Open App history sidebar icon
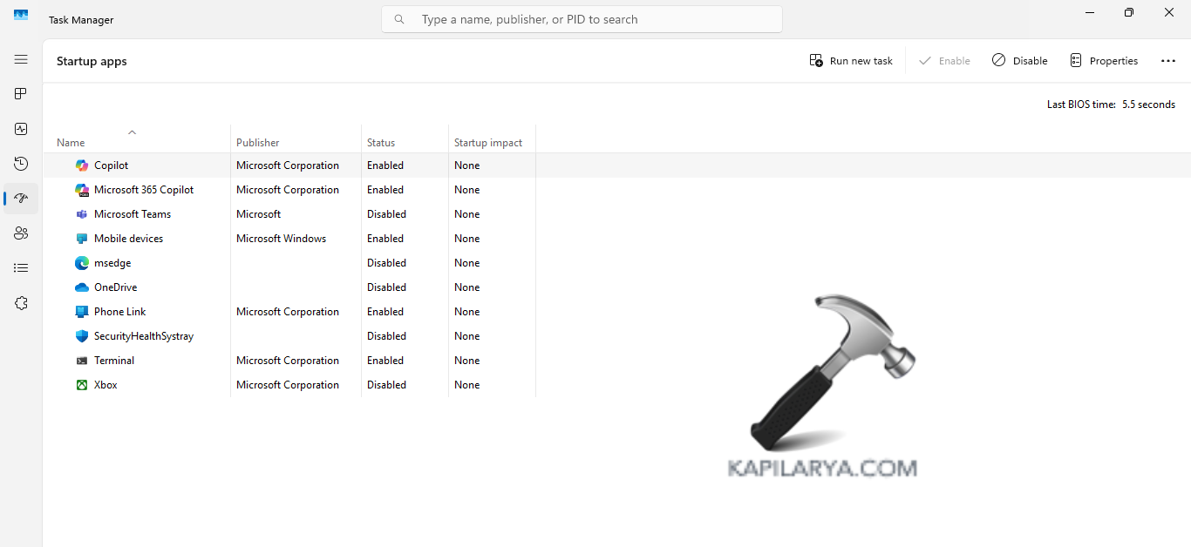This screenshot has width=1191, height=547. click(21, 164)
